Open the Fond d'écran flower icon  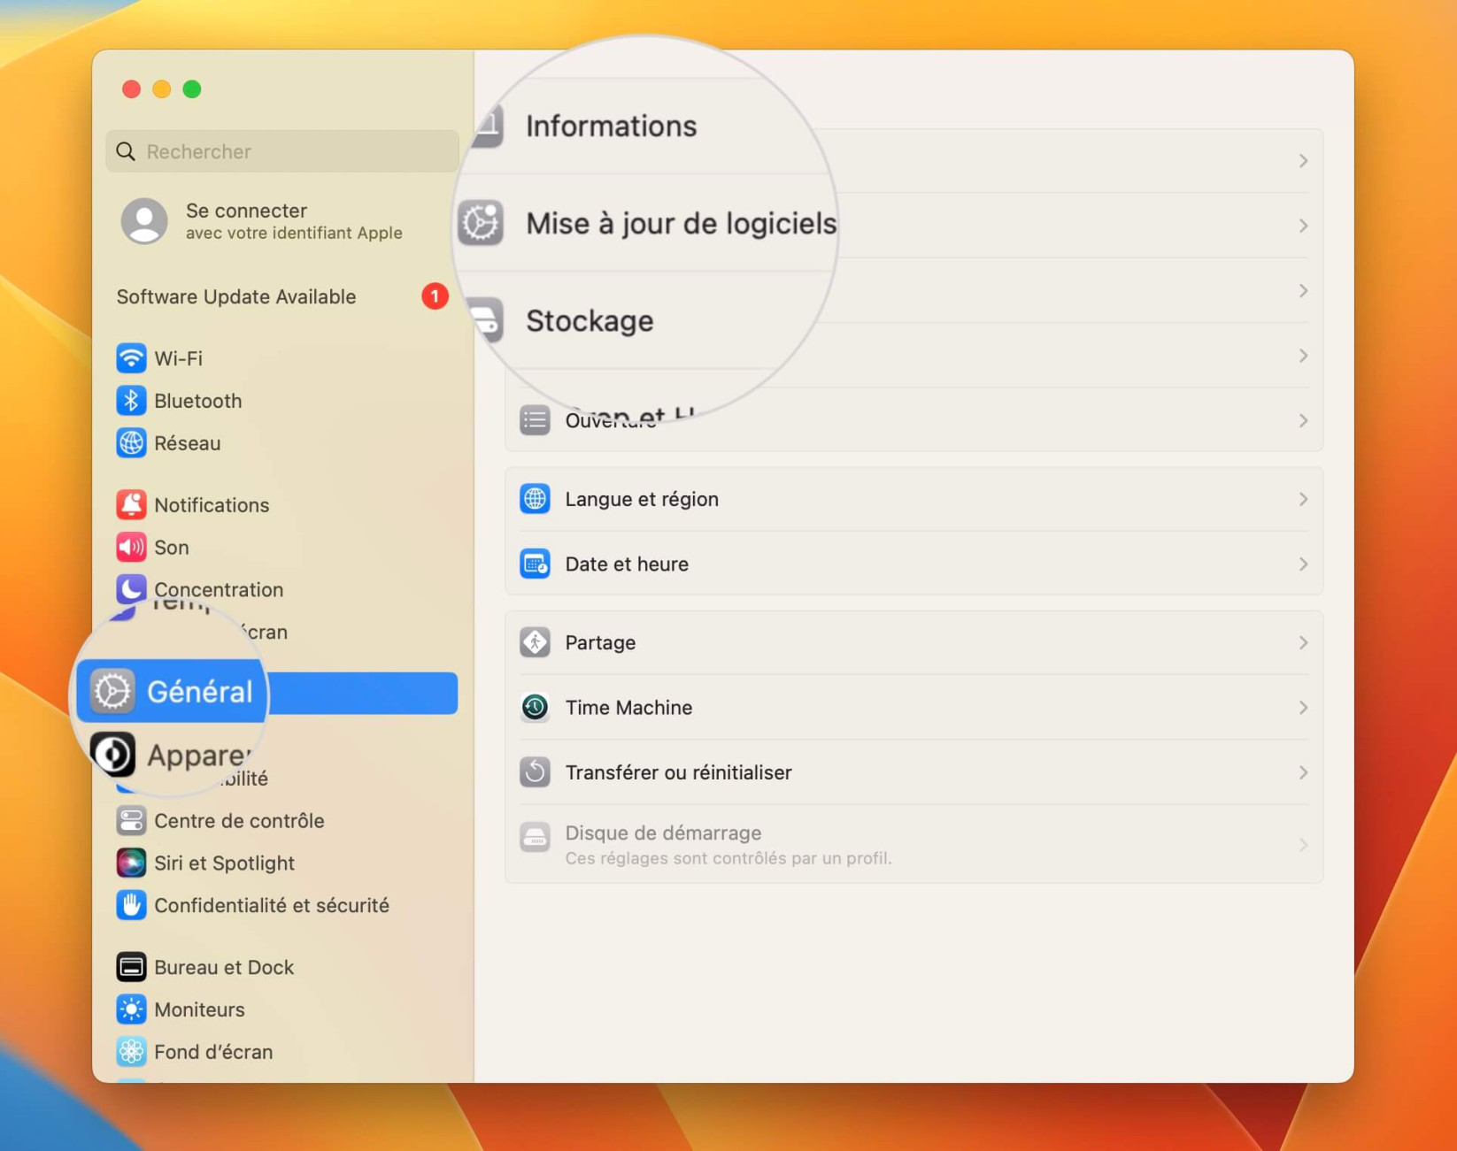click(x=131, y=1052)
